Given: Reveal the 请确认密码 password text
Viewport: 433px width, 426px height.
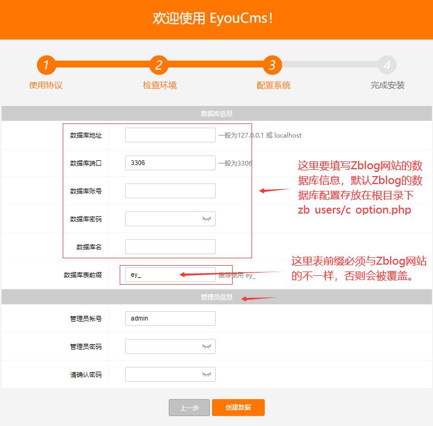Looking at the screenshot, I should (207, 374).
